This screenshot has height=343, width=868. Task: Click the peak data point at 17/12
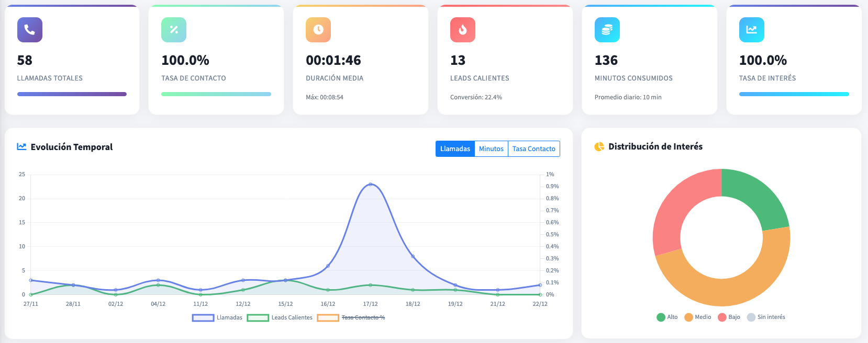[371, 184]
